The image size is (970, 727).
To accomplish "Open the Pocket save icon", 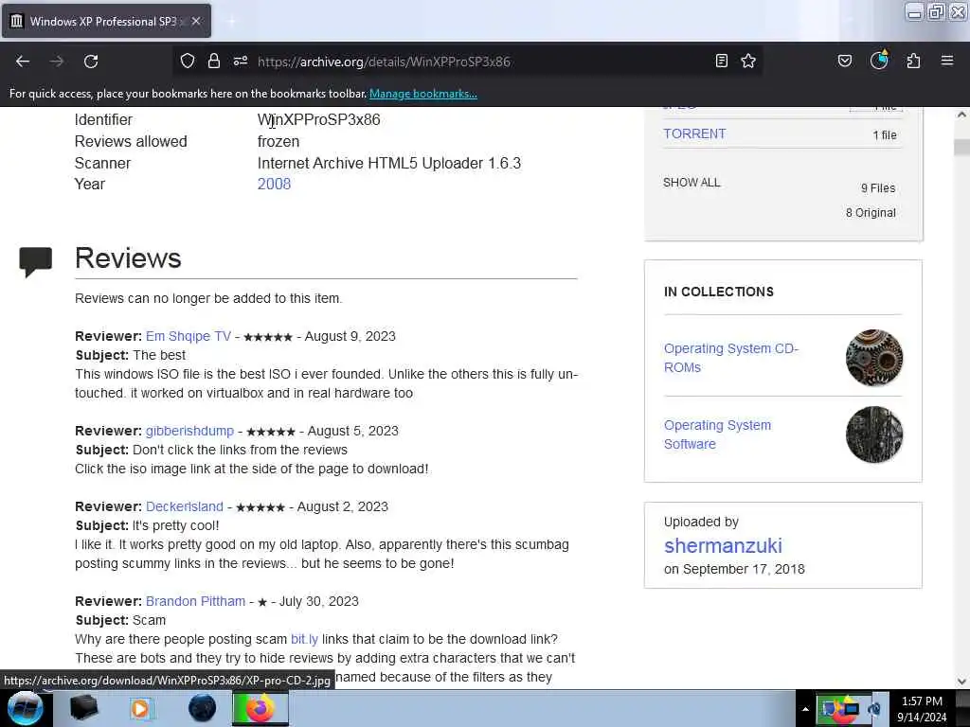I will point(845,62).
